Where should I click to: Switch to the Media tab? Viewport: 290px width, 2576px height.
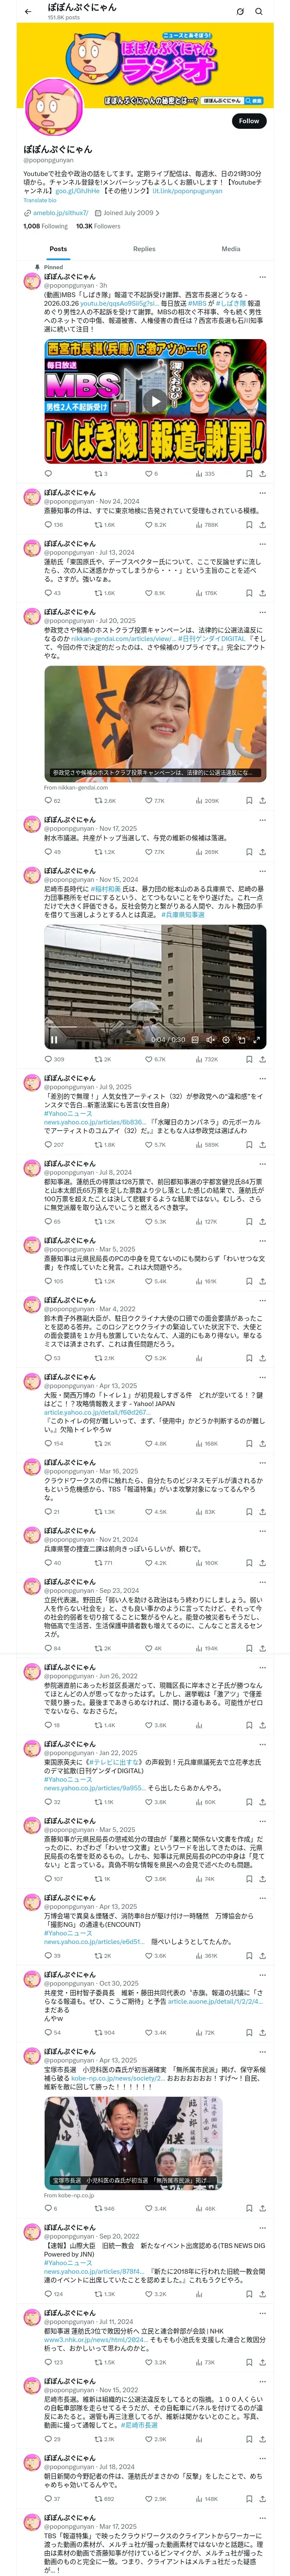(231, 248)
